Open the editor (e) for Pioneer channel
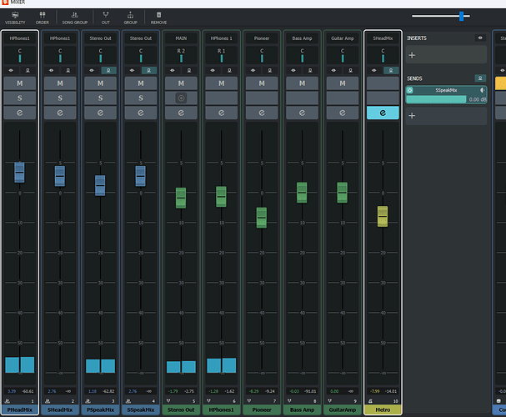This screenshot has width=506, height=417. [x=262, y=113]
